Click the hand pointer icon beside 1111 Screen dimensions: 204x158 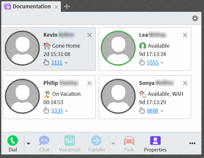(x=46, y=62)
